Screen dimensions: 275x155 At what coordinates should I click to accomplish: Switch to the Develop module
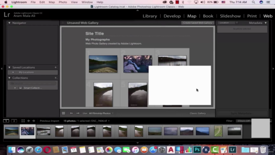[172, 16]
